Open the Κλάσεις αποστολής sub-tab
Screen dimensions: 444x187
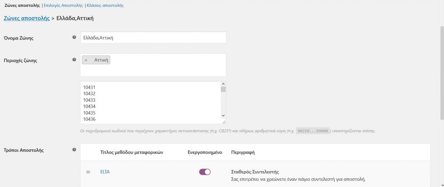point(105,6)
